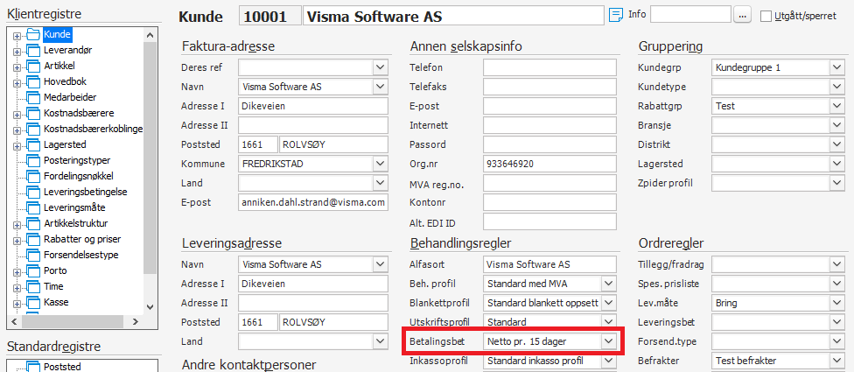The height and width of the screenshot is (372, 854).
Task: Open Fordelingsnøkkel register
Action: [x=79, y=177]
